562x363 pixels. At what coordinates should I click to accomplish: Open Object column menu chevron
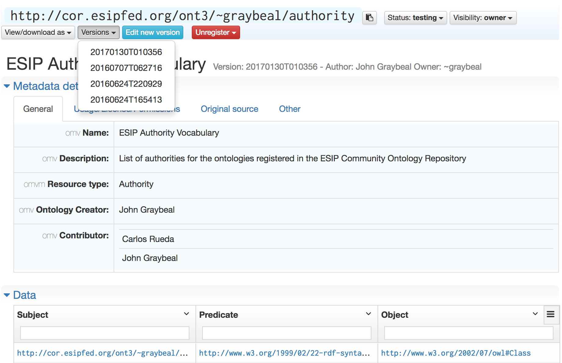pos(535,314)
